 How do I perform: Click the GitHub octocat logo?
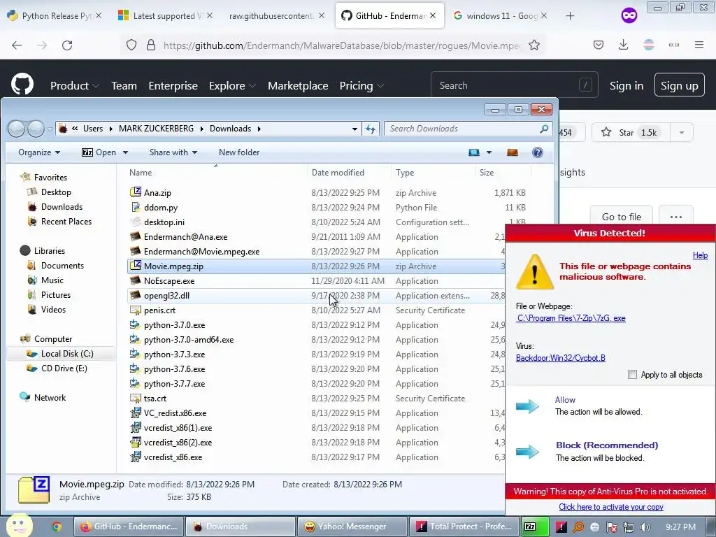pos(22,85)
